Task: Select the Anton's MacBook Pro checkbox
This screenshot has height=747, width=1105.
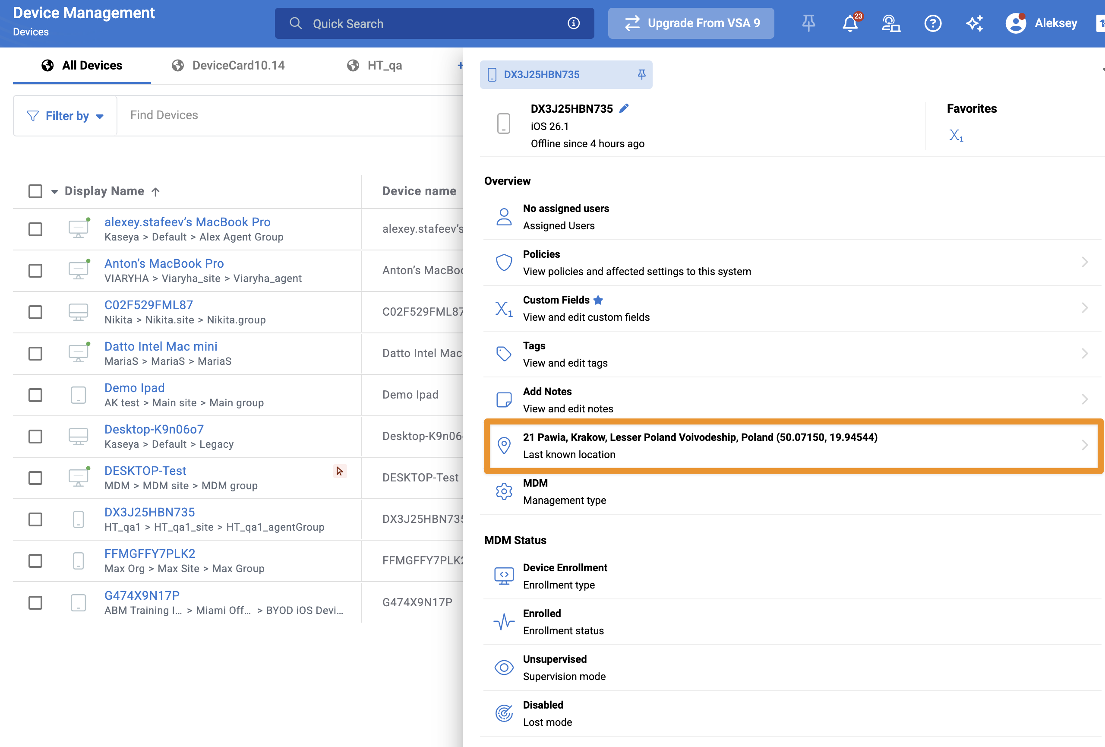Action: [x=36, y=271]
